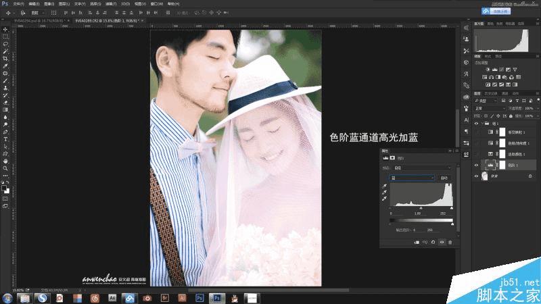541x304 pixels.
Task: Click the 自动 auto button in Levels
Action: [x=444, y=178]
